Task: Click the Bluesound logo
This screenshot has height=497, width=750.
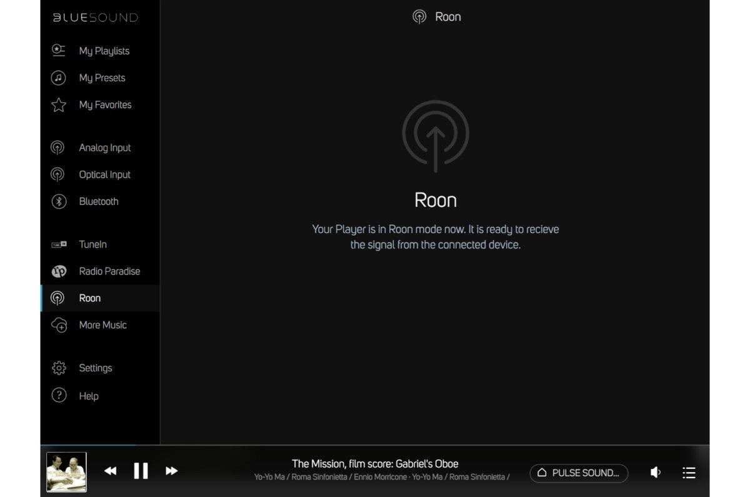Action: pyautogui.click(x=95, y=18)
